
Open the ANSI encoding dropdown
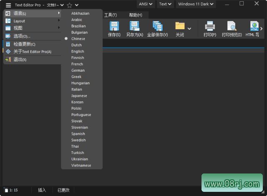point(146,4)
